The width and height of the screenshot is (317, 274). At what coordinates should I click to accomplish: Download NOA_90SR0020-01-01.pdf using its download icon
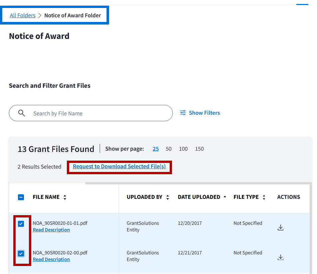click(280, 227)
